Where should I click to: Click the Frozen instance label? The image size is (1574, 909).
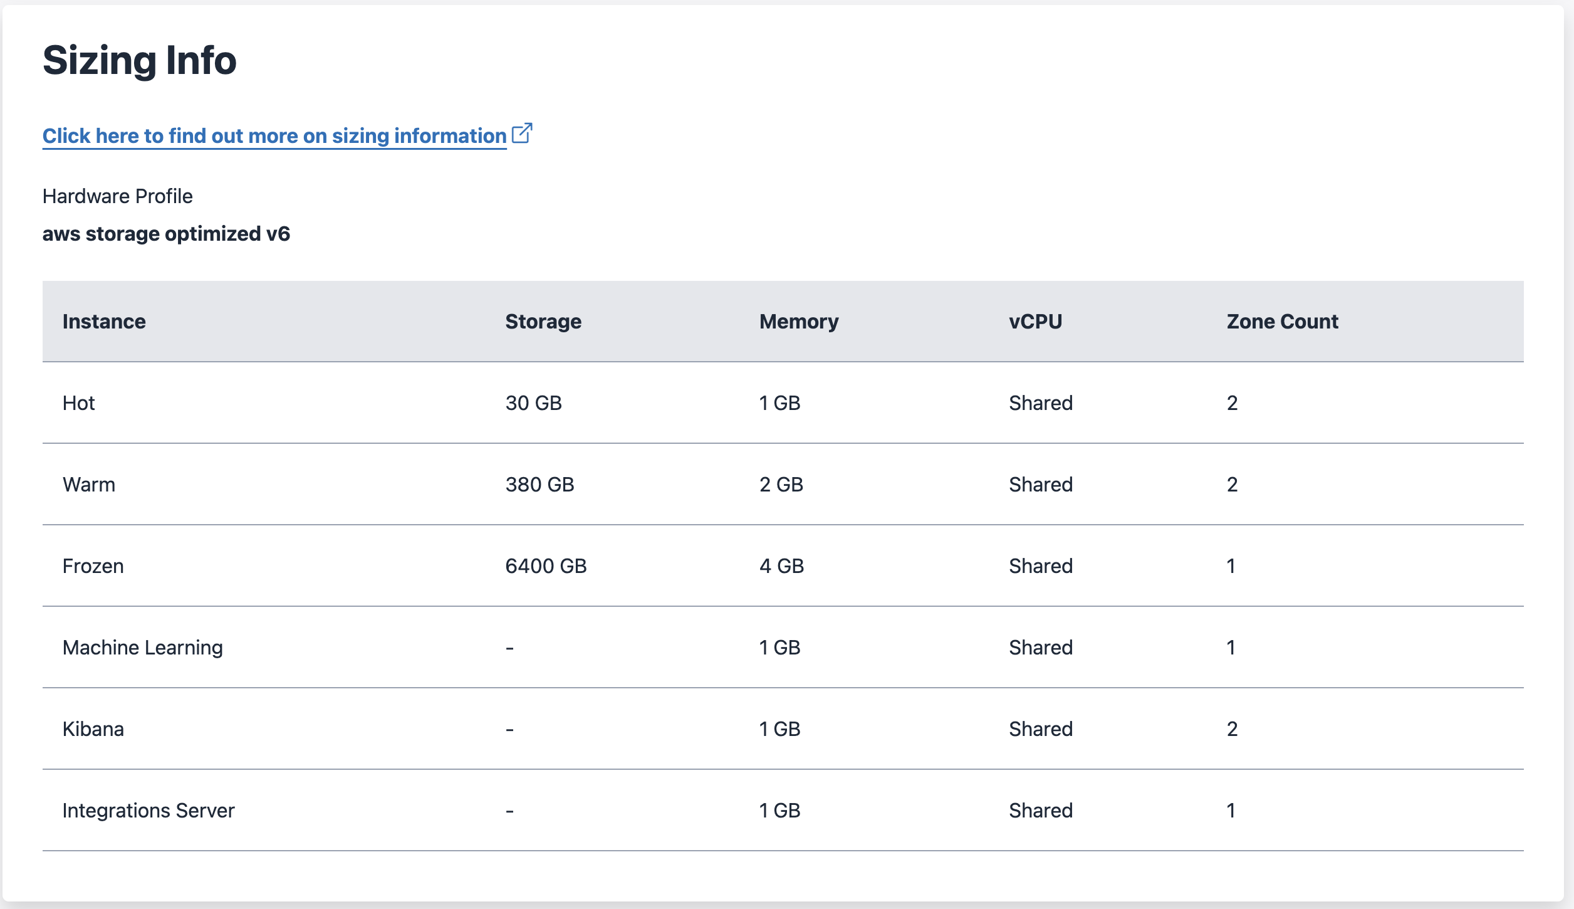click(93, 566)
